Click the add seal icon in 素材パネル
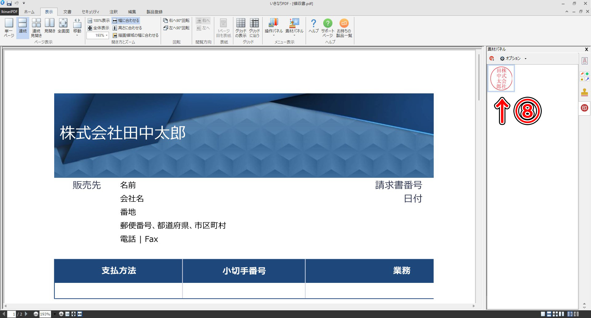This screenshot has height=318, width=591. pos(492,59)
